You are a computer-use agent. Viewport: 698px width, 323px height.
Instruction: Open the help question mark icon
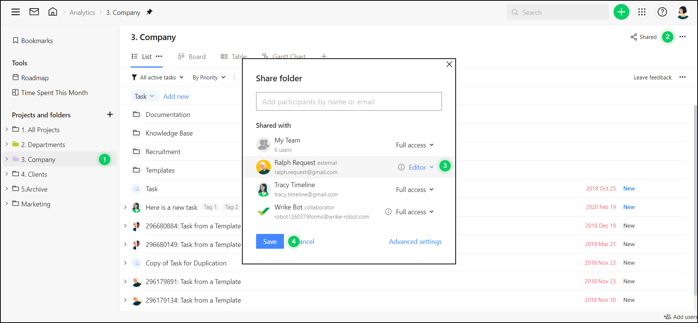point(662,12)
